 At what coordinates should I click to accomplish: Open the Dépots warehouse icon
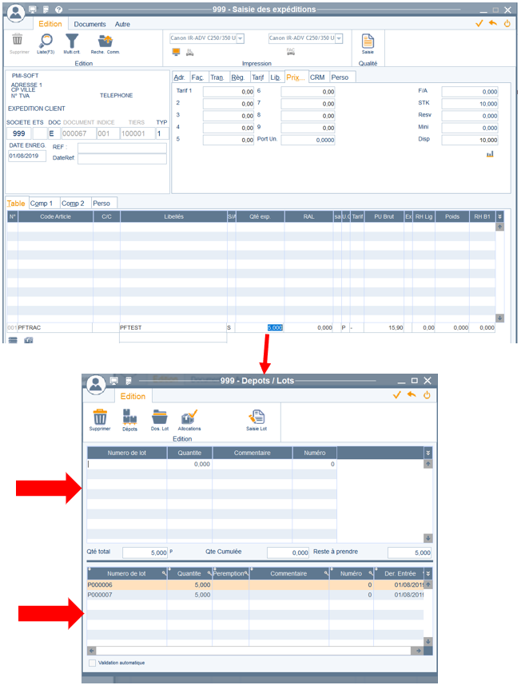tap(129, 417)
